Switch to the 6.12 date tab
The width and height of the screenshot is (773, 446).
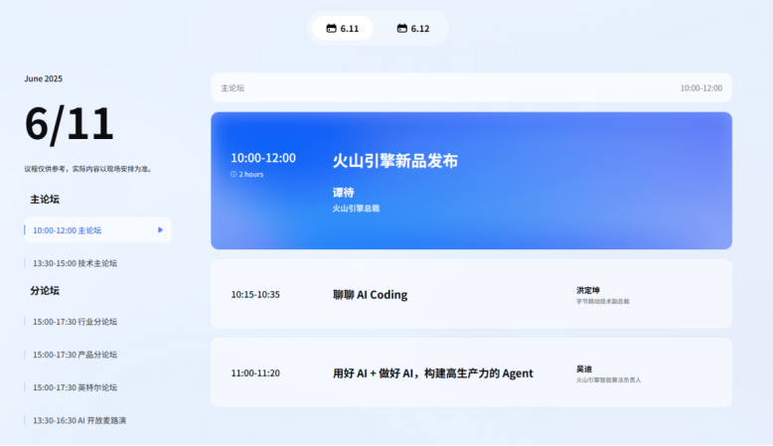tap(413, 29)
